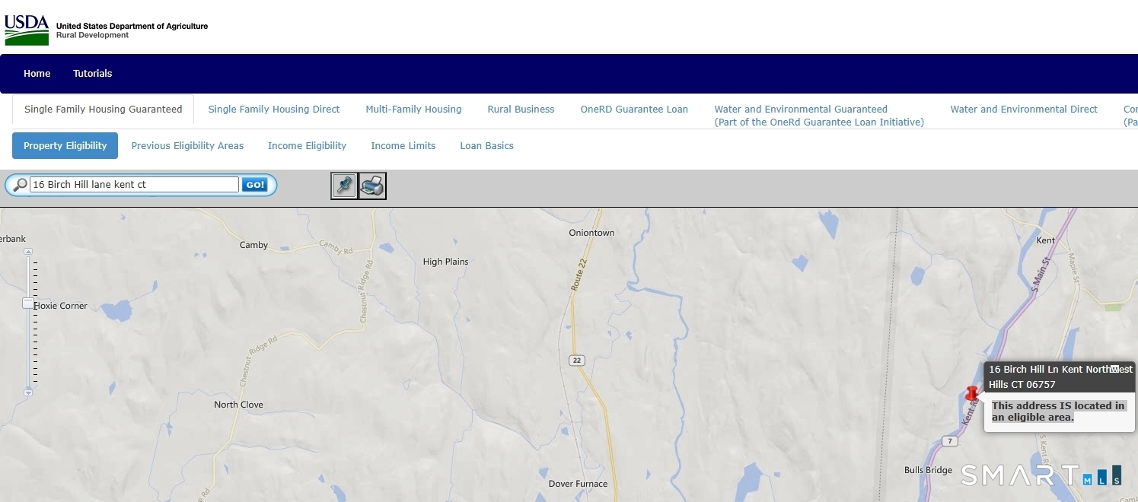
Task: Click the address search input field
Action: pos(134,185)
